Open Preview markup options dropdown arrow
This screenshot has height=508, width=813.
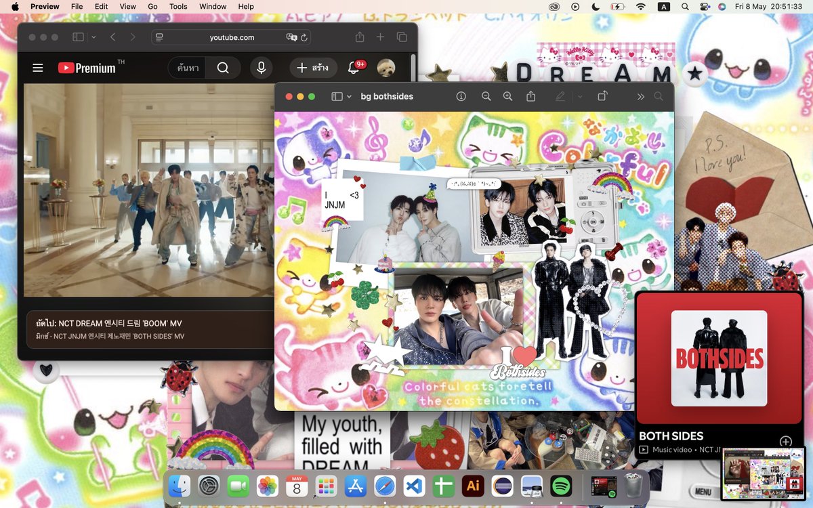coord(580,97)
